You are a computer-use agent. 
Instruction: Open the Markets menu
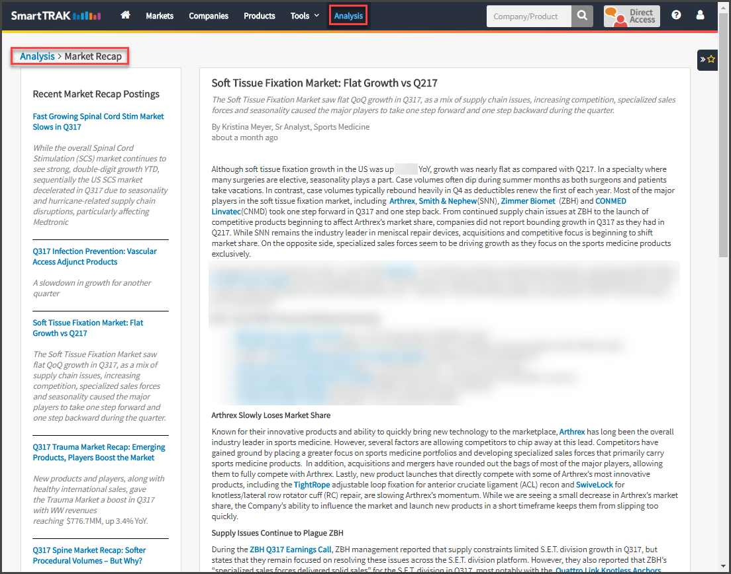click(160, 16)
